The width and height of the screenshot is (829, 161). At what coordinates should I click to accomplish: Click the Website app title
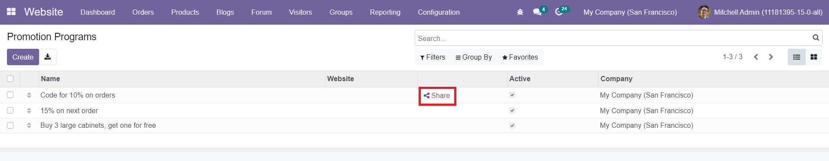pos(44,12)
